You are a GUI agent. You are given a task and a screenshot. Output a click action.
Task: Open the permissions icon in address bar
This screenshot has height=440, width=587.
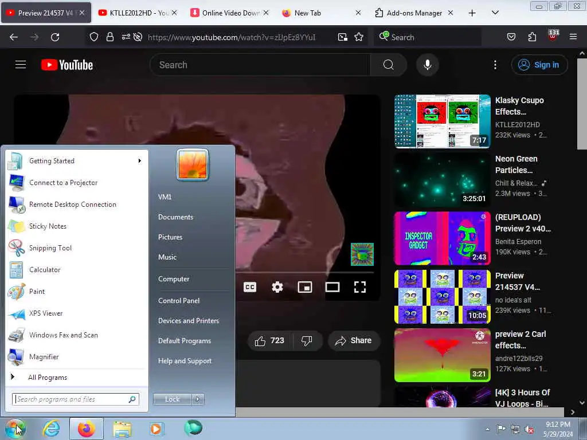click(126, 37)
